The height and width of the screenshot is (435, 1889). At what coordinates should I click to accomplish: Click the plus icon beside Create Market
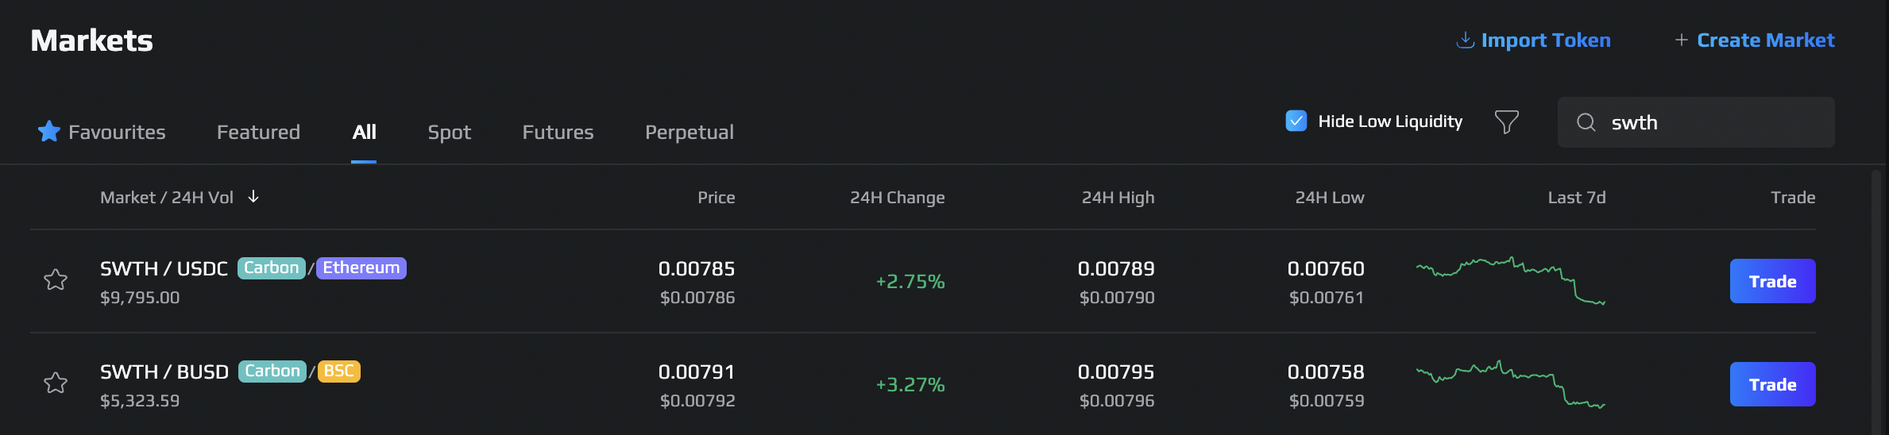(1681, 40)
